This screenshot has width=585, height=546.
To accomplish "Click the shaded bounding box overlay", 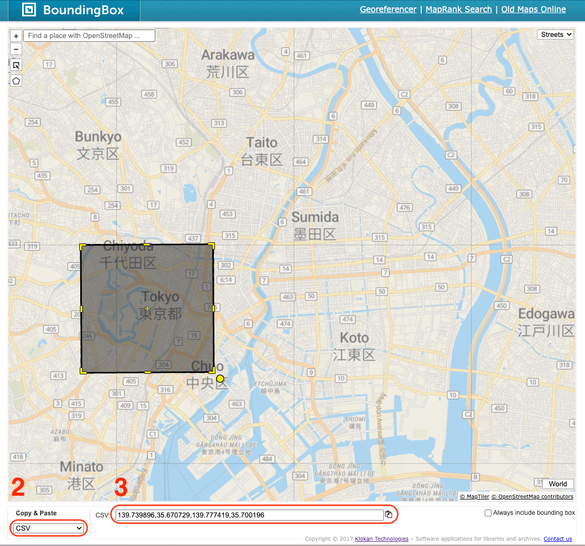I will point(148,309).
